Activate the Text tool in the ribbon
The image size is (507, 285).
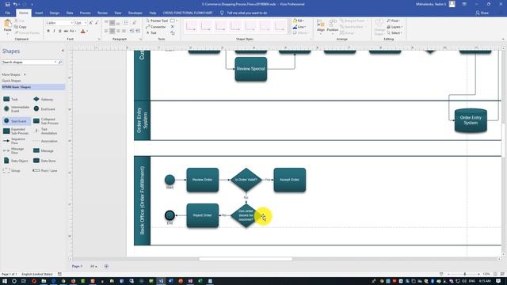151,33
